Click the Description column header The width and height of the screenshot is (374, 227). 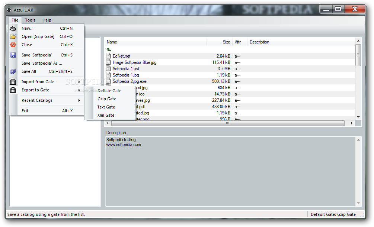301,42
